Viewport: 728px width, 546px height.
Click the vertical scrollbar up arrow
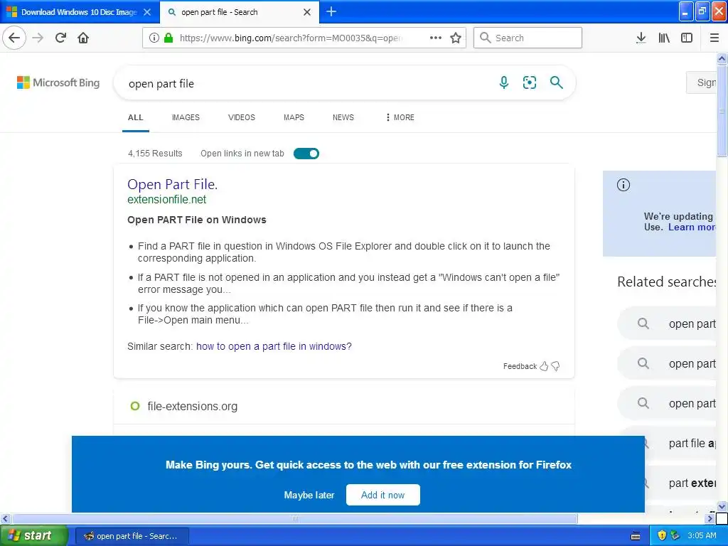pyautogui.click(x=722, y=58)
